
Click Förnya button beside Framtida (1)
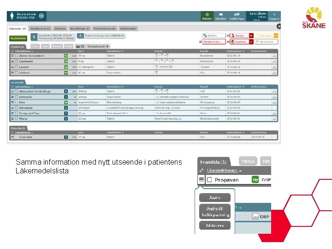[x=248, y=161]
